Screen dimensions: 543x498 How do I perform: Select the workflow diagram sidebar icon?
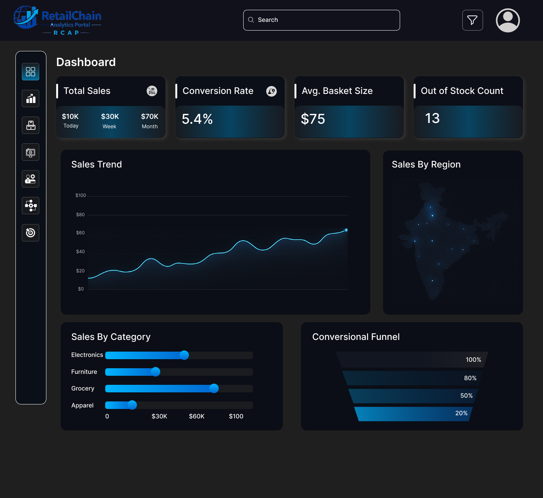30,206
